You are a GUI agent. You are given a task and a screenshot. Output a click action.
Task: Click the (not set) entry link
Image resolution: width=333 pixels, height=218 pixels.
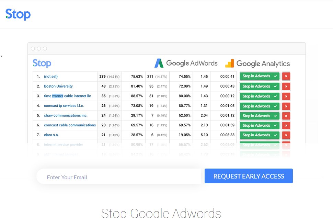[51, 77]
